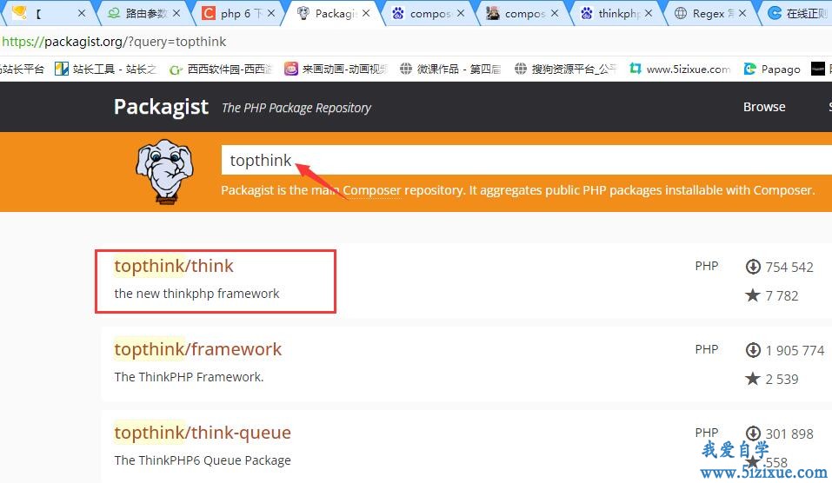Click the download count 1 905 774

(x=795, y=350)
